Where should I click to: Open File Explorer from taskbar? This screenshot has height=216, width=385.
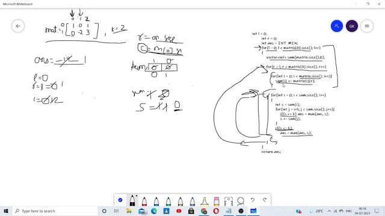click(x=129, y=211)
